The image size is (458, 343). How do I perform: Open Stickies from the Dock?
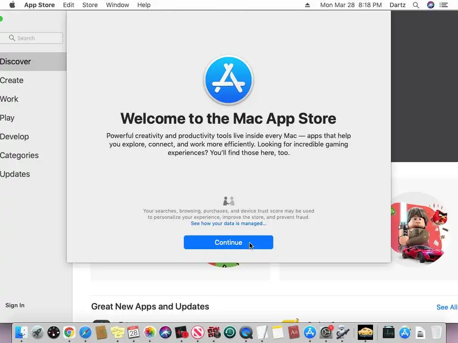point(118,332)
